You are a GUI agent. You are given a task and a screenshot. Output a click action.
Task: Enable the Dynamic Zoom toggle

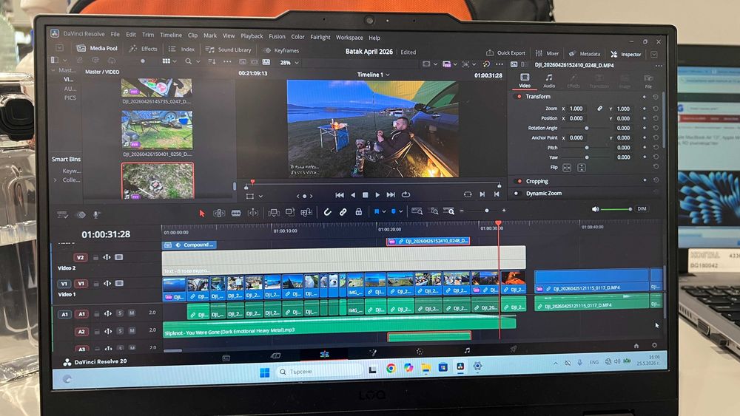click(x=517, y=193)
